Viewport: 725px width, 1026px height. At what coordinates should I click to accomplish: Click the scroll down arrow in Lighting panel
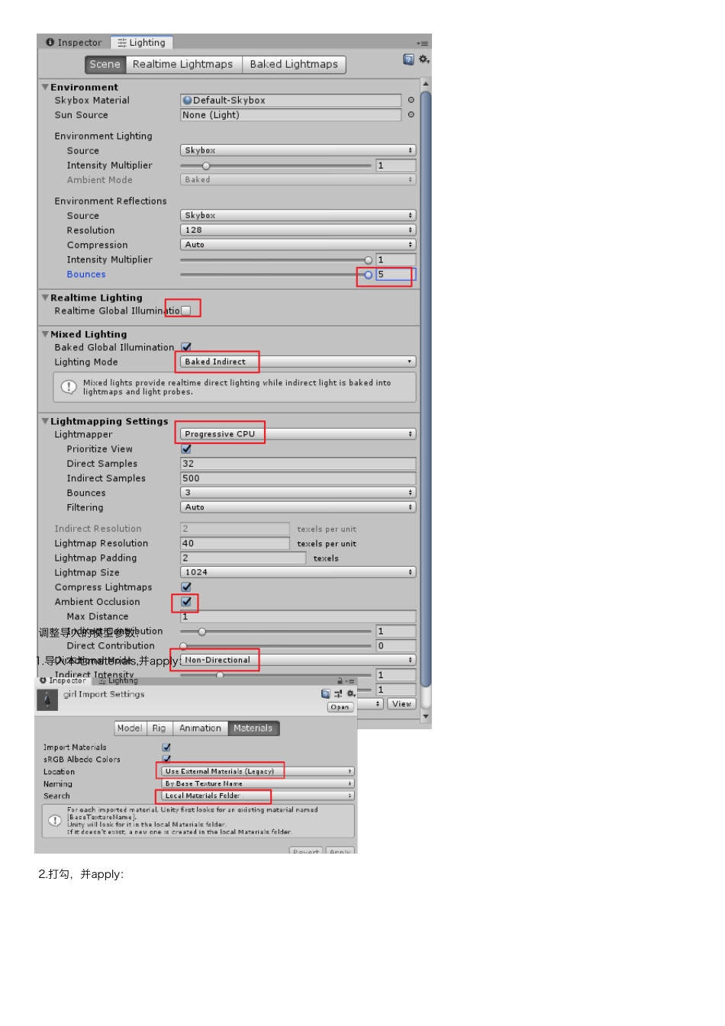click(x=426, y=717)
